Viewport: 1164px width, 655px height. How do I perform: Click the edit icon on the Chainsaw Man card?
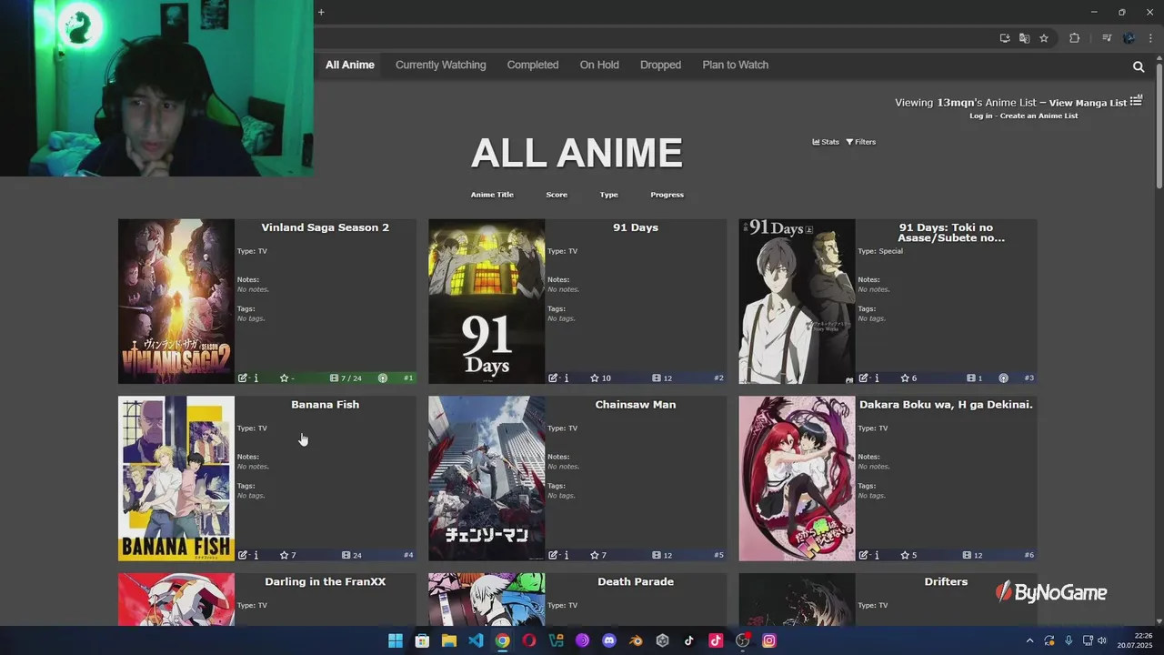[x=553, y=555]
